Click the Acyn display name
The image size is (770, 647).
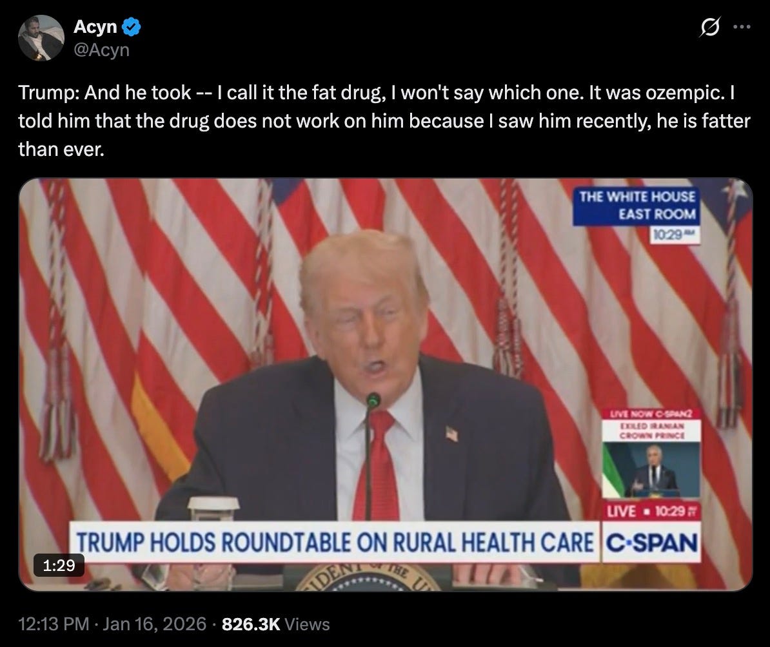click(x=95, y=26)
